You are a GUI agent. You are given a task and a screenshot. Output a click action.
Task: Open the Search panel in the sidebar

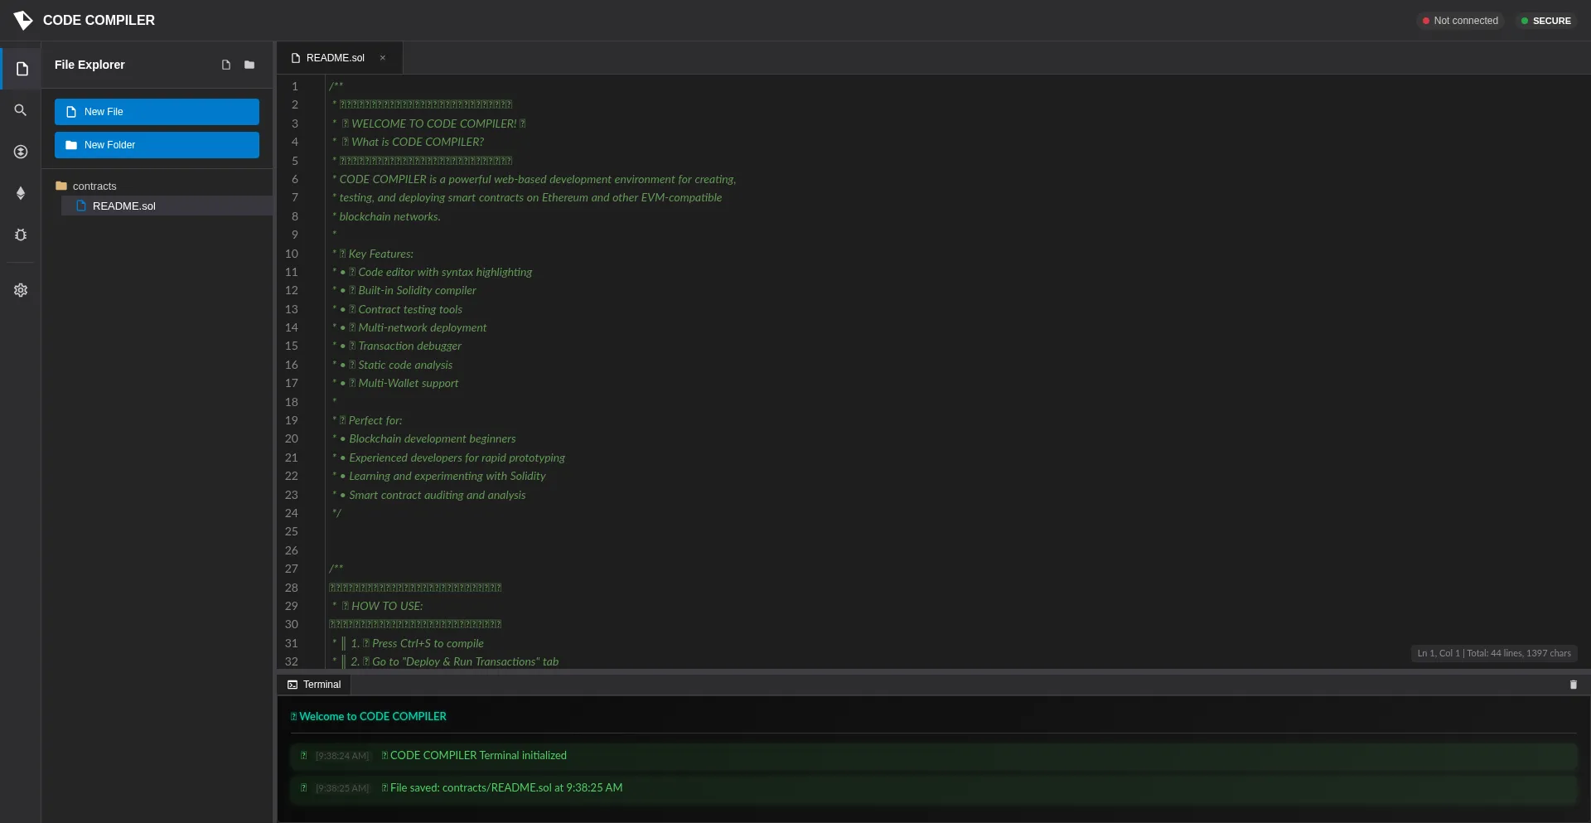(x=21, y=110)
